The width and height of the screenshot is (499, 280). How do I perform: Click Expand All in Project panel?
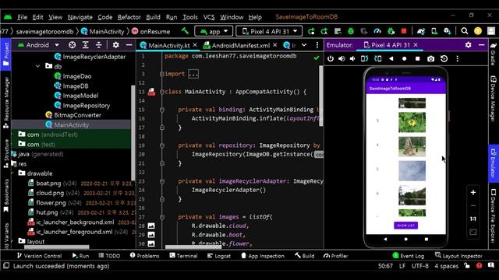tap(86, 45)
